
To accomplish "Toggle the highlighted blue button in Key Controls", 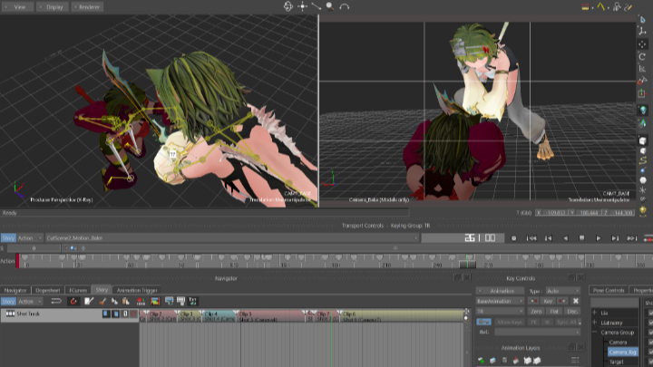I will coord(483,322).
